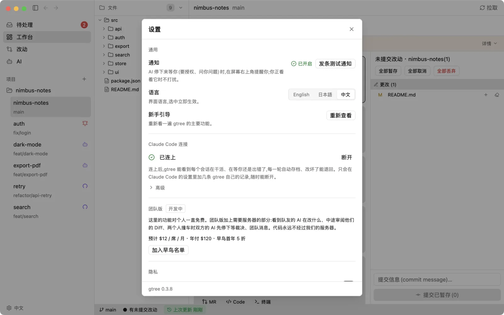
Task: Click robot icon on export-pdf worktree
Action: click(x=85, y=165)
